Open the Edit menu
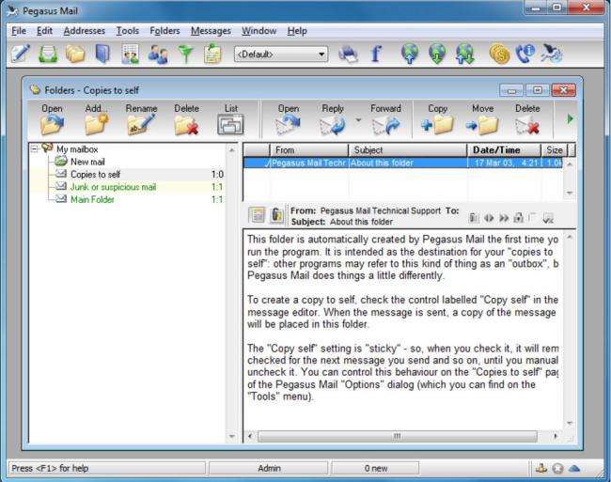 [44, 31]
